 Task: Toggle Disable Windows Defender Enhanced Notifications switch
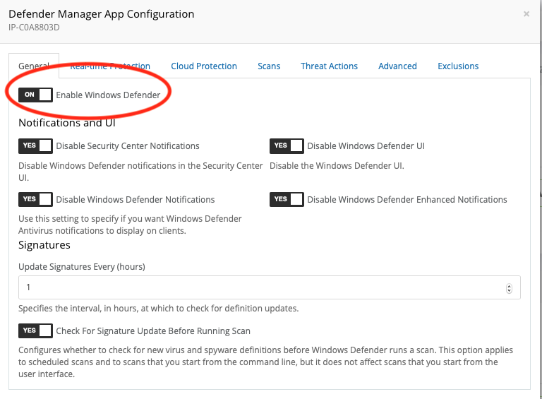(x=287, y=199)
